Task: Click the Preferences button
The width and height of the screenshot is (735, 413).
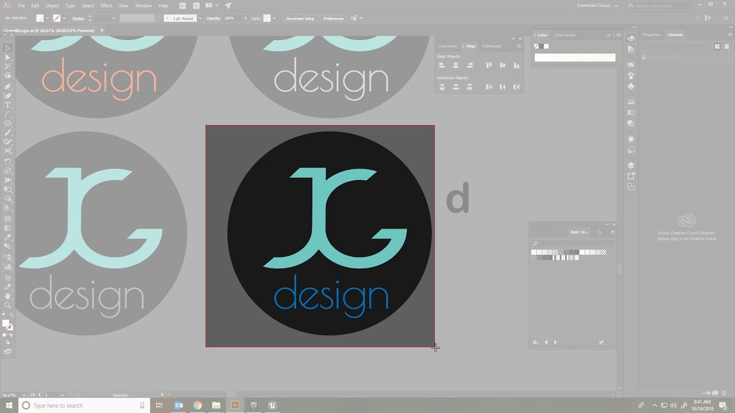Action: [334, 18]
